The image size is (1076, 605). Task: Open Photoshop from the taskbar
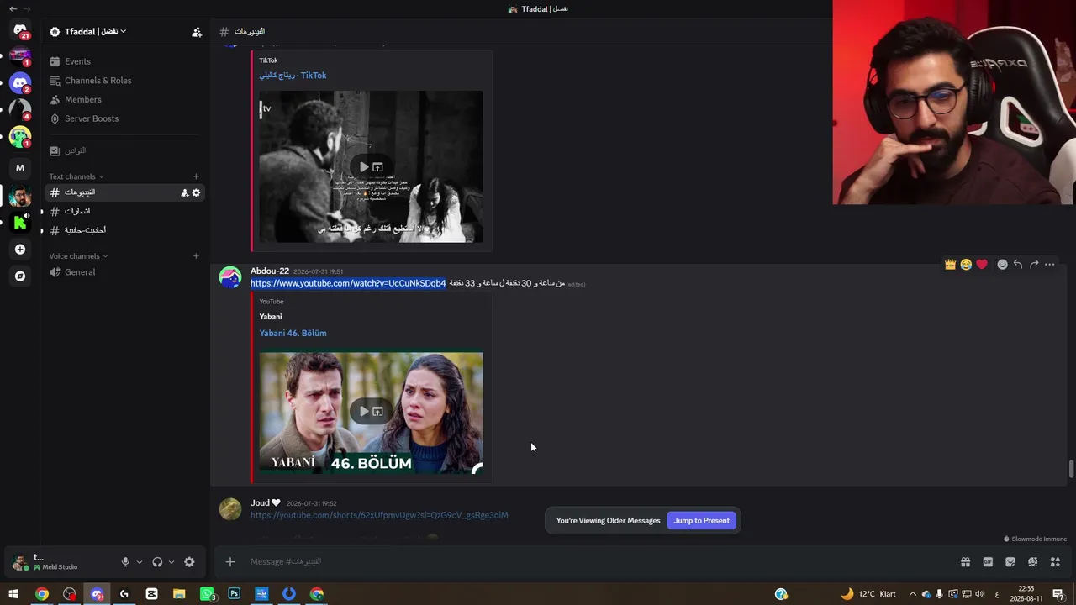[x=234, y=594]
